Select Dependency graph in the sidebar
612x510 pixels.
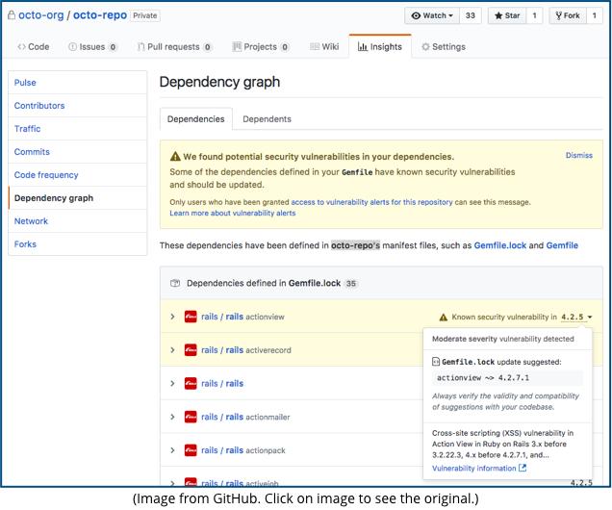(78, 198)
